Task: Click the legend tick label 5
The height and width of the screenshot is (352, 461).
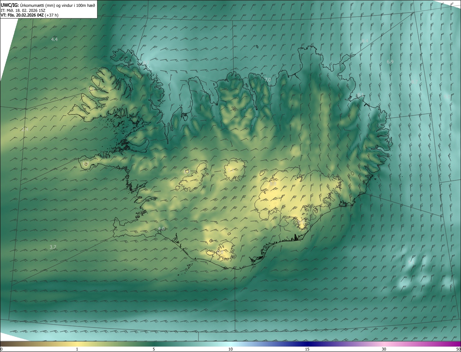Action: (154, 349)
